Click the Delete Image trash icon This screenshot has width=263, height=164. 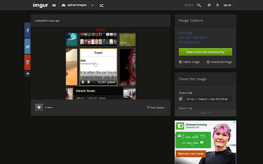(x=180, y=62)
